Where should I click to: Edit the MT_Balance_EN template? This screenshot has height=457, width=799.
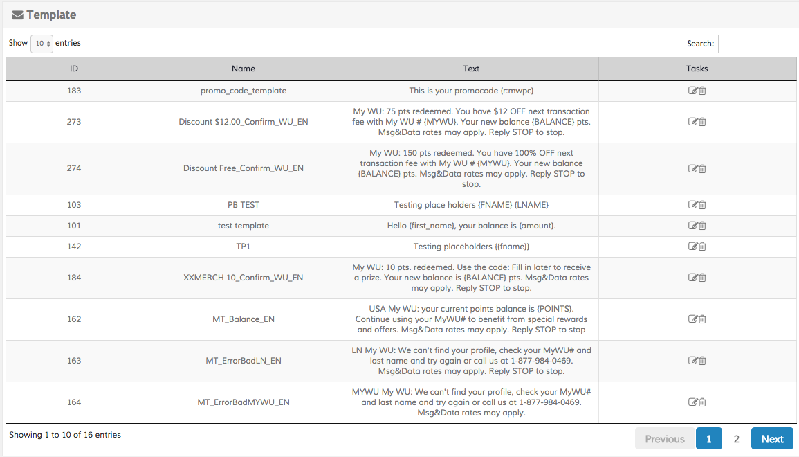692,319
